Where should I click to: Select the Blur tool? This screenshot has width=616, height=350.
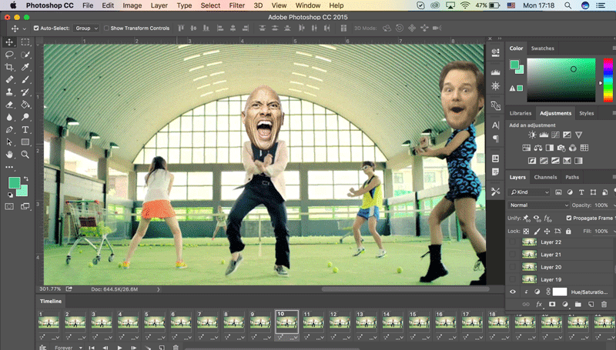point(9,117)
